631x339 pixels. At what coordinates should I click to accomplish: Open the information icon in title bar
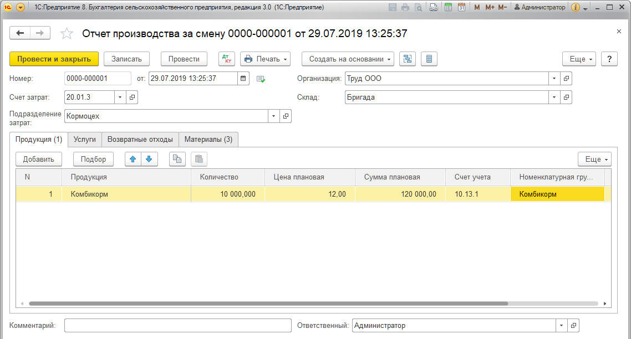point(576,7)
